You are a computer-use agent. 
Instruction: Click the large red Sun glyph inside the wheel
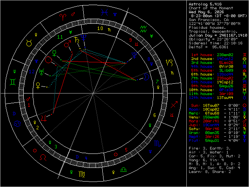coord(48,60)
